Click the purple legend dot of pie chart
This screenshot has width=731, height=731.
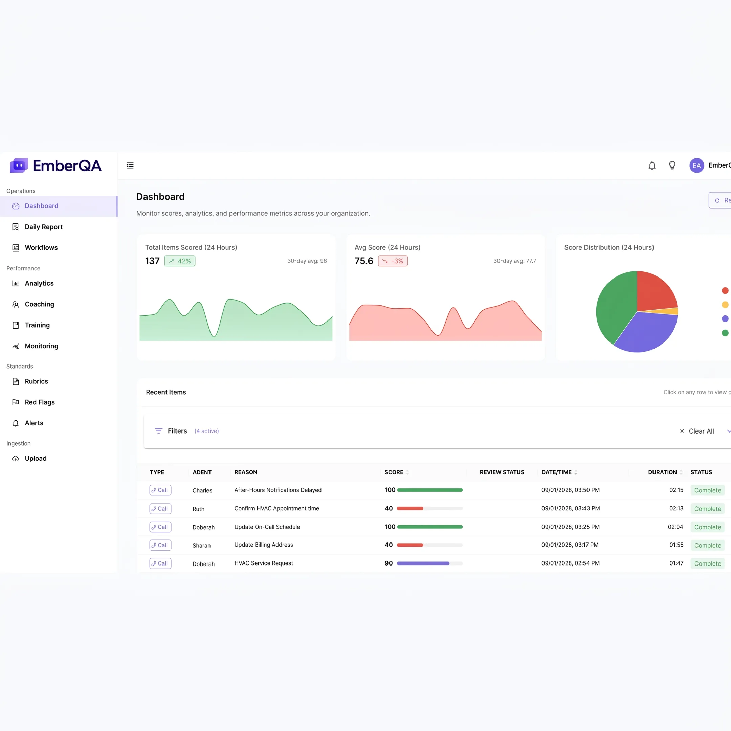point(725,318)
